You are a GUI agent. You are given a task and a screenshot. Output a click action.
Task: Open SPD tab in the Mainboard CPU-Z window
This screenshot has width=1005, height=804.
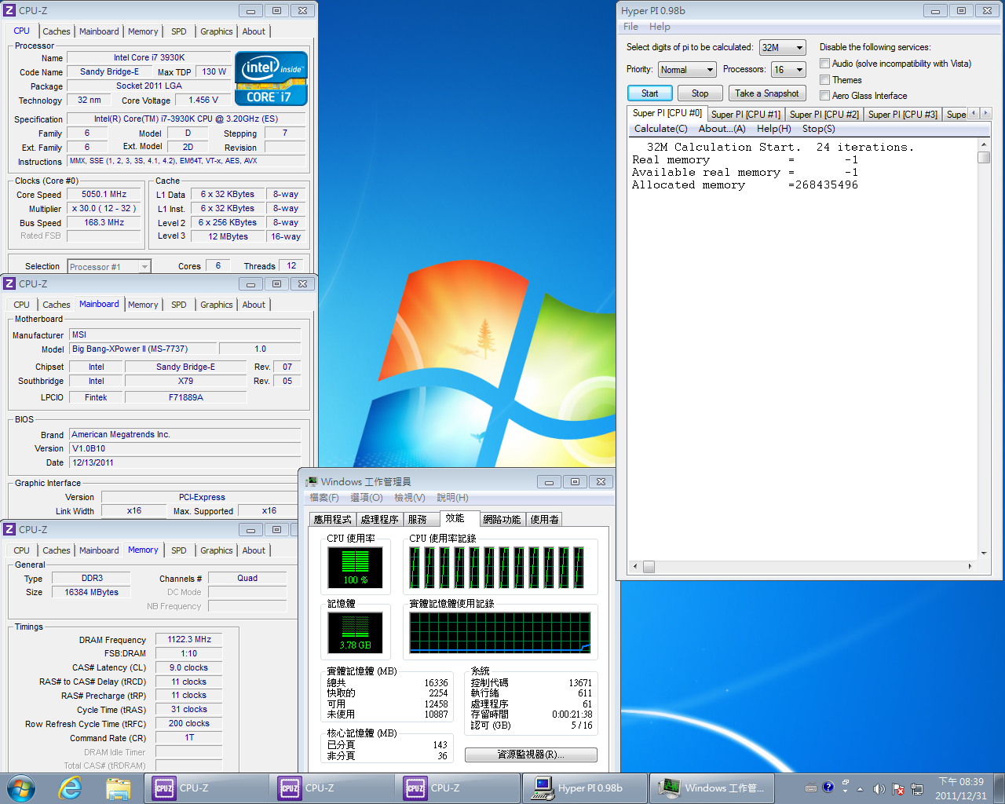[x=179, y=305]
